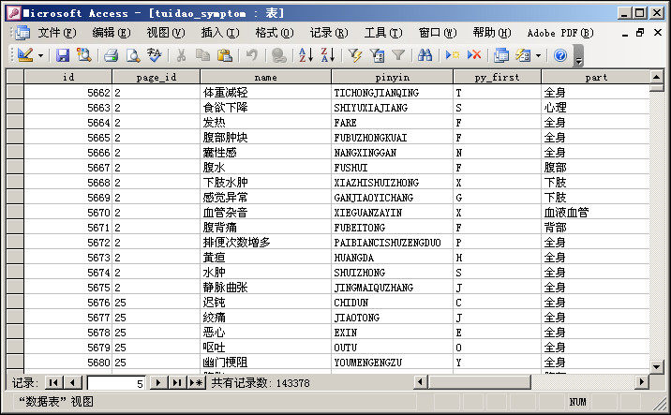Switch to Design View icon
This screenshot has height=415, width=671.
click(x=25, y=54)
